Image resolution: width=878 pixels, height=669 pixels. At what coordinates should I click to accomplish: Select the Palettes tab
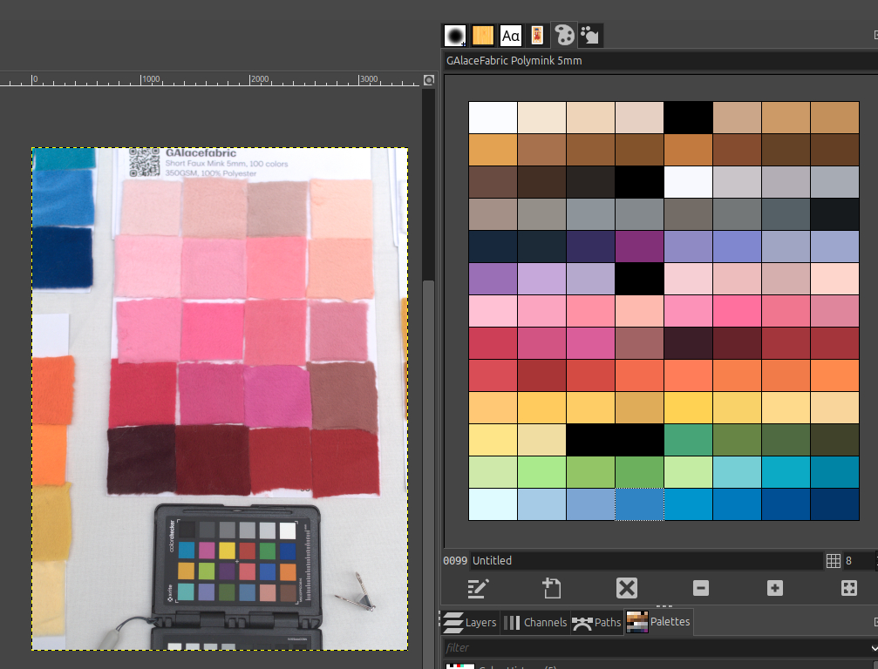(x=659, y=622)
